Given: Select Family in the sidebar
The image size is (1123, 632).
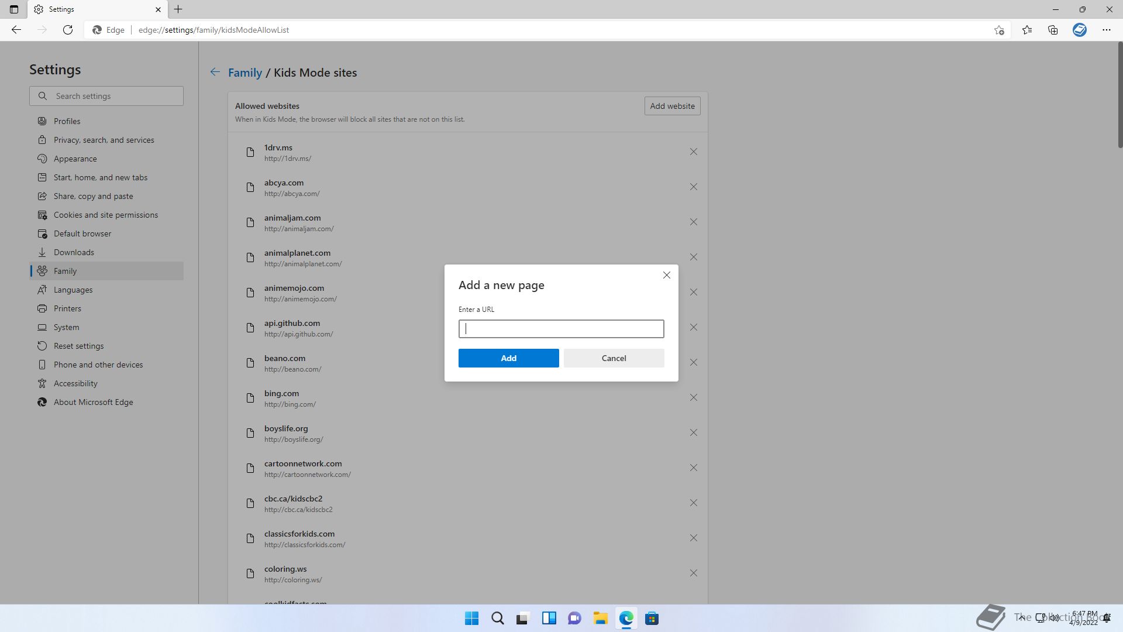Looking at the screenshot, I should click(x=106, y=271).
